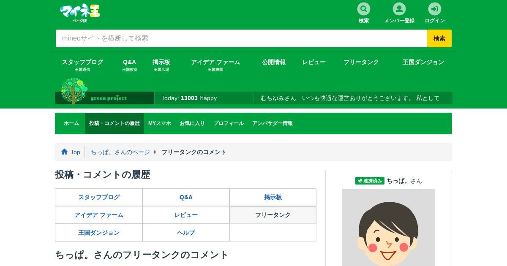The height and width of the screenshot is (266, 507).
Task: Open スタッフブログ in main navigation
Action: [82, 65]
